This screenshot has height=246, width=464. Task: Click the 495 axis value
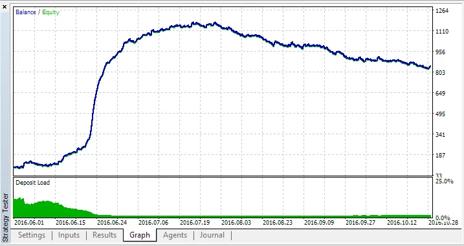pyautogui.click(x=441, y=114)
